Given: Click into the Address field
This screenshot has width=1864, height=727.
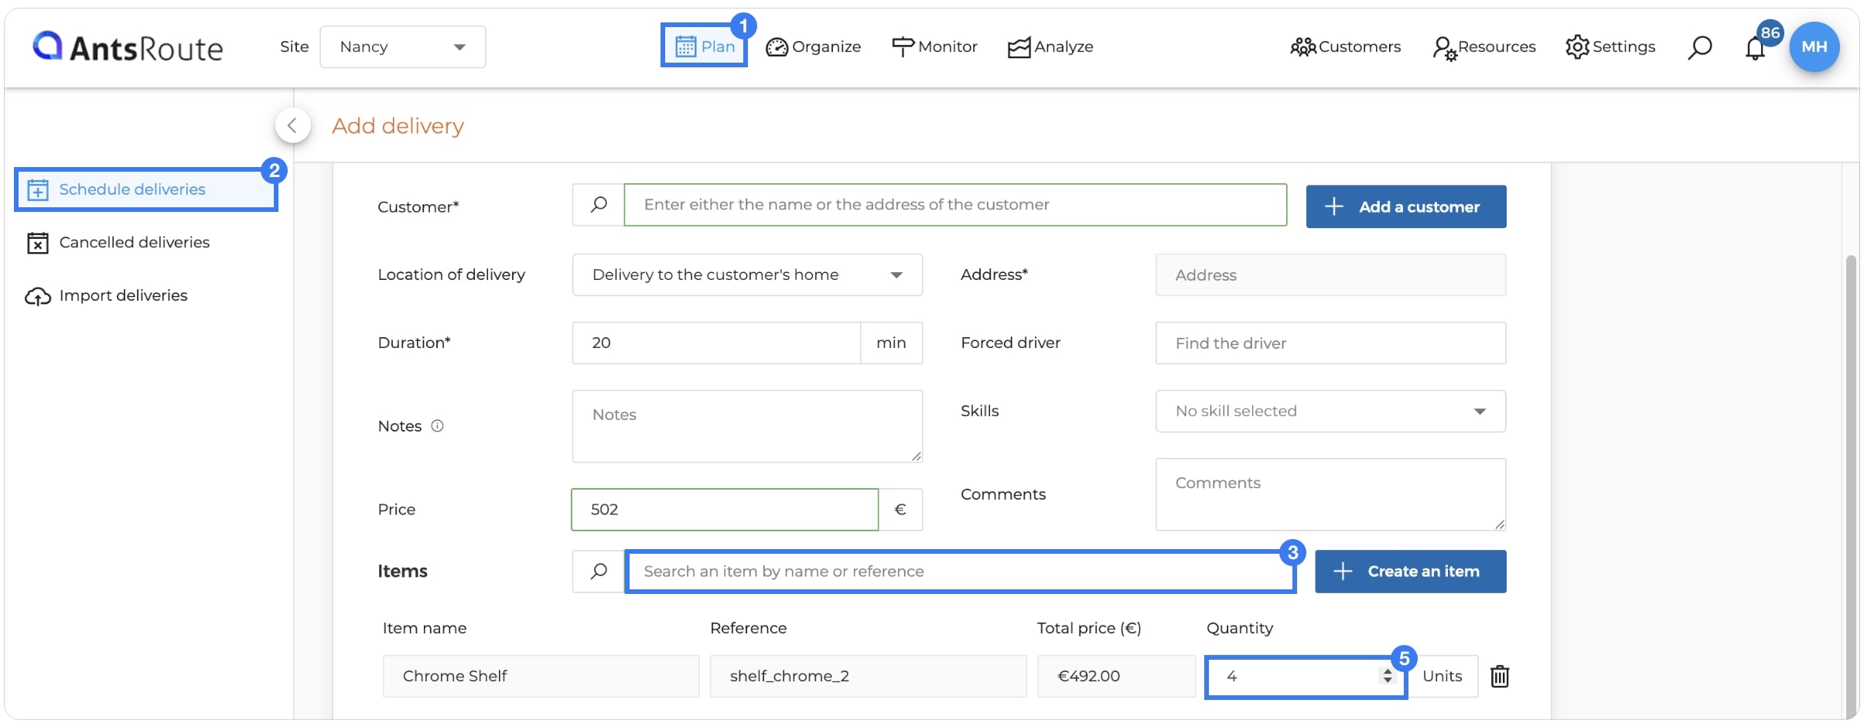Looking at the screenshot, I should pos(1330,275).
